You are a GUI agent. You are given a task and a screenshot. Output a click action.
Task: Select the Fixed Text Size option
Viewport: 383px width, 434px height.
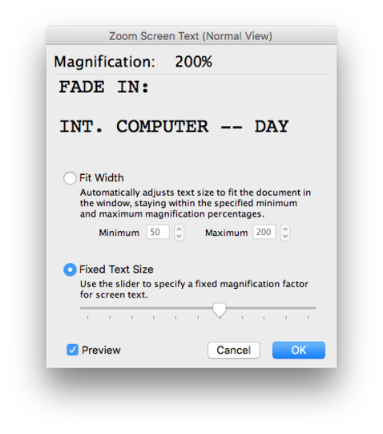[x=70, y=270]
